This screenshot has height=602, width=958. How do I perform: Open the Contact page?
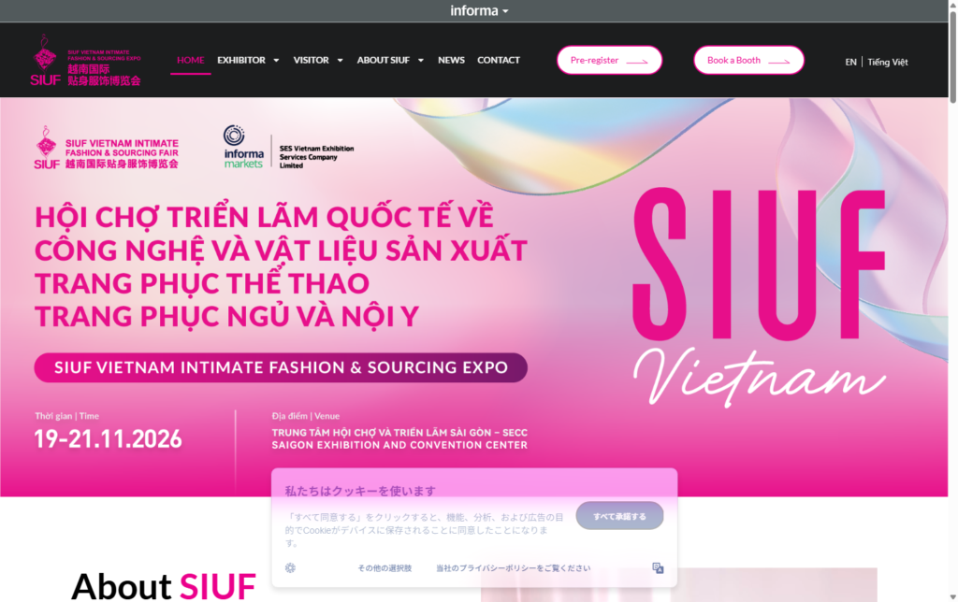coord(499,60)
